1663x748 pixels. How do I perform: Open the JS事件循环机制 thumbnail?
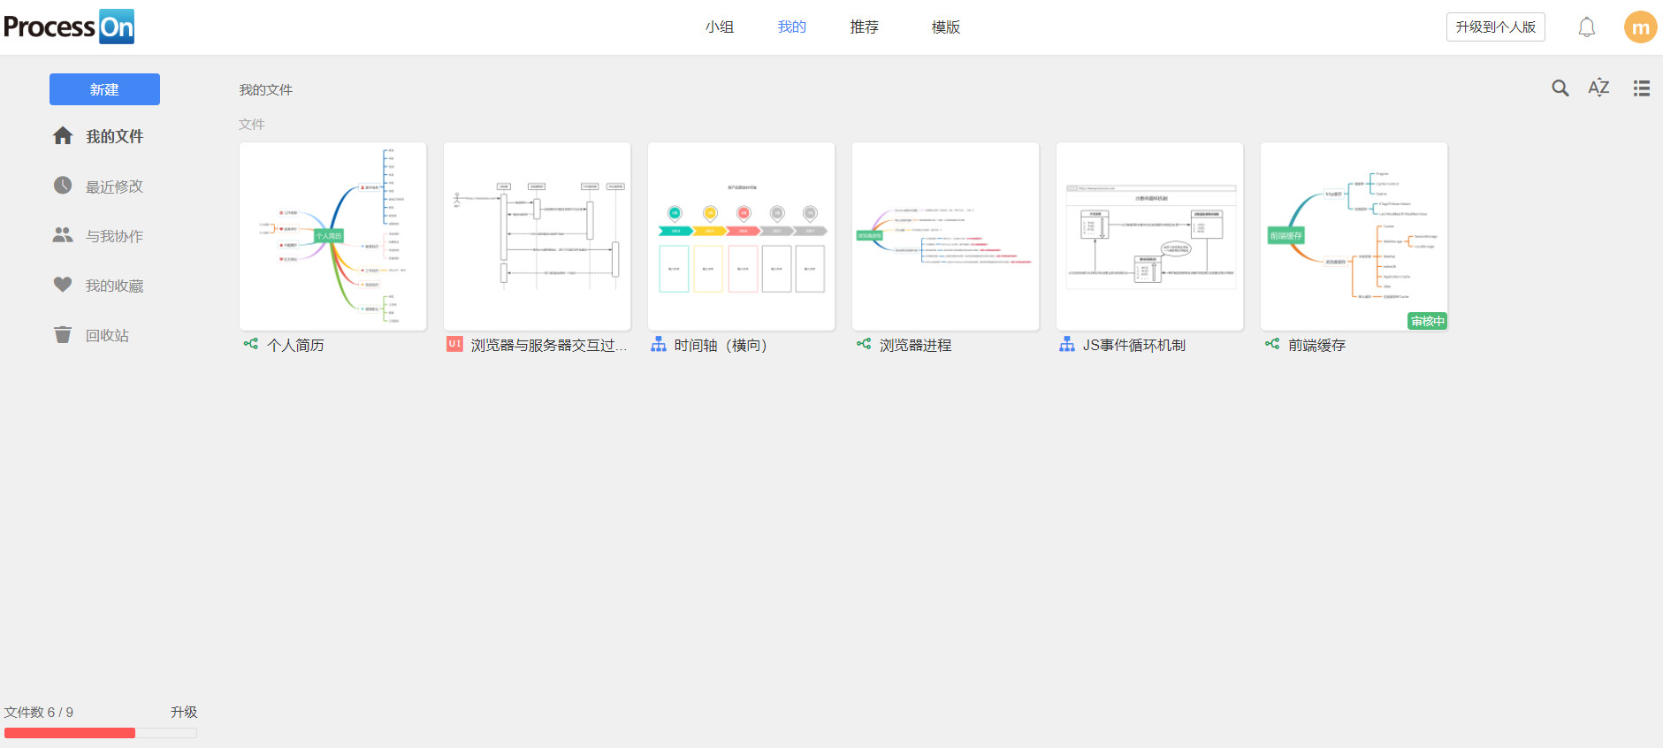pos(1150,236)
